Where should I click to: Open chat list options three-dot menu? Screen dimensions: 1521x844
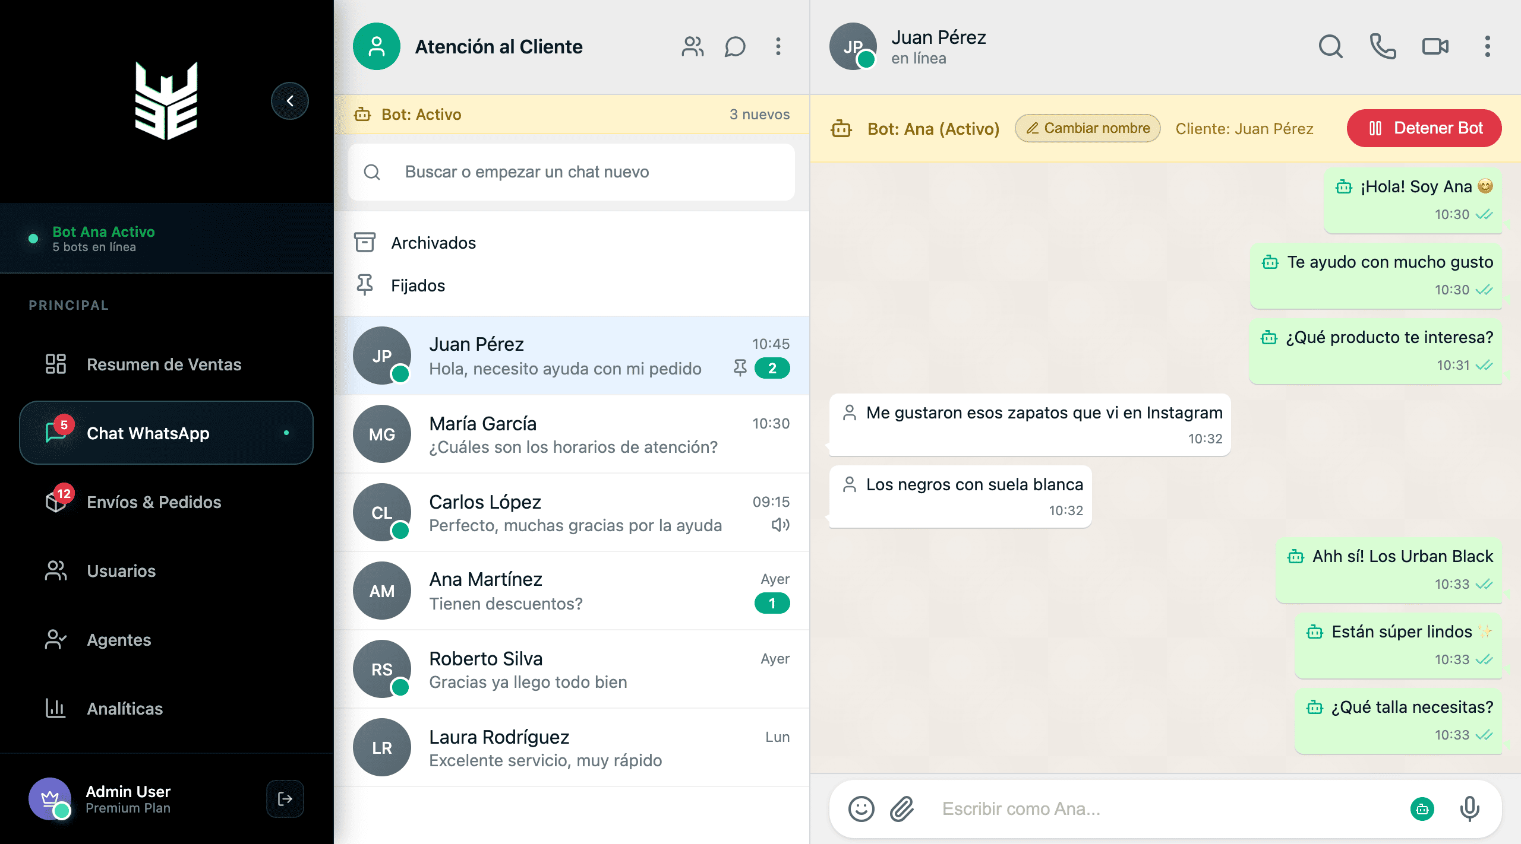[778, 46]
